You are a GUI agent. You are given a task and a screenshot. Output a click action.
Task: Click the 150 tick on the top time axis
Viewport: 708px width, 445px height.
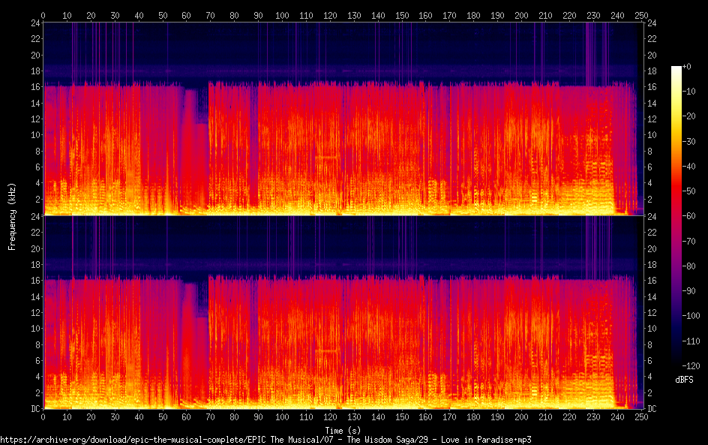pos(401,14)
